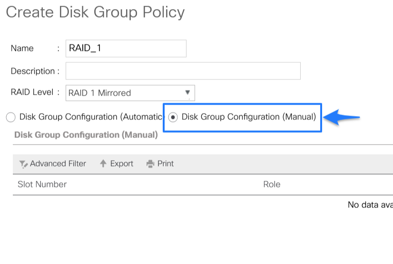Open the RAID Level dropdown arrow
Screen dimensions: 393x264
(187, 93)
